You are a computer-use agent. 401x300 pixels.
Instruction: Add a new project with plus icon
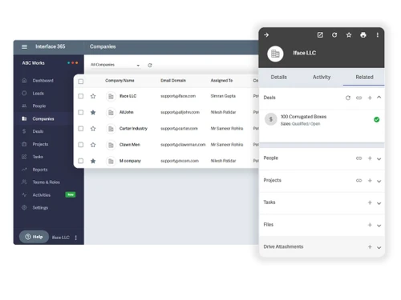click(x=370, y=181)
